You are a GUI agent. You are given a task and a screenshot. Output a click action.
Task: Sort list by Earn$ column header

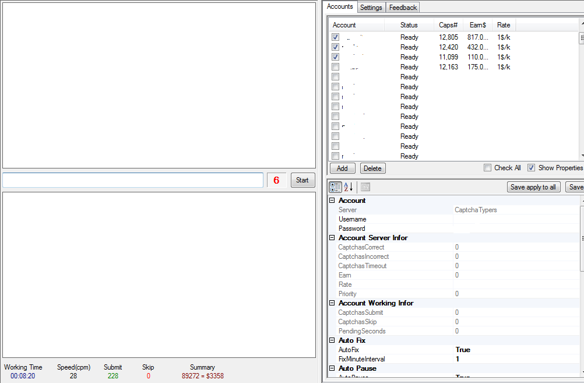click(477, 25)
